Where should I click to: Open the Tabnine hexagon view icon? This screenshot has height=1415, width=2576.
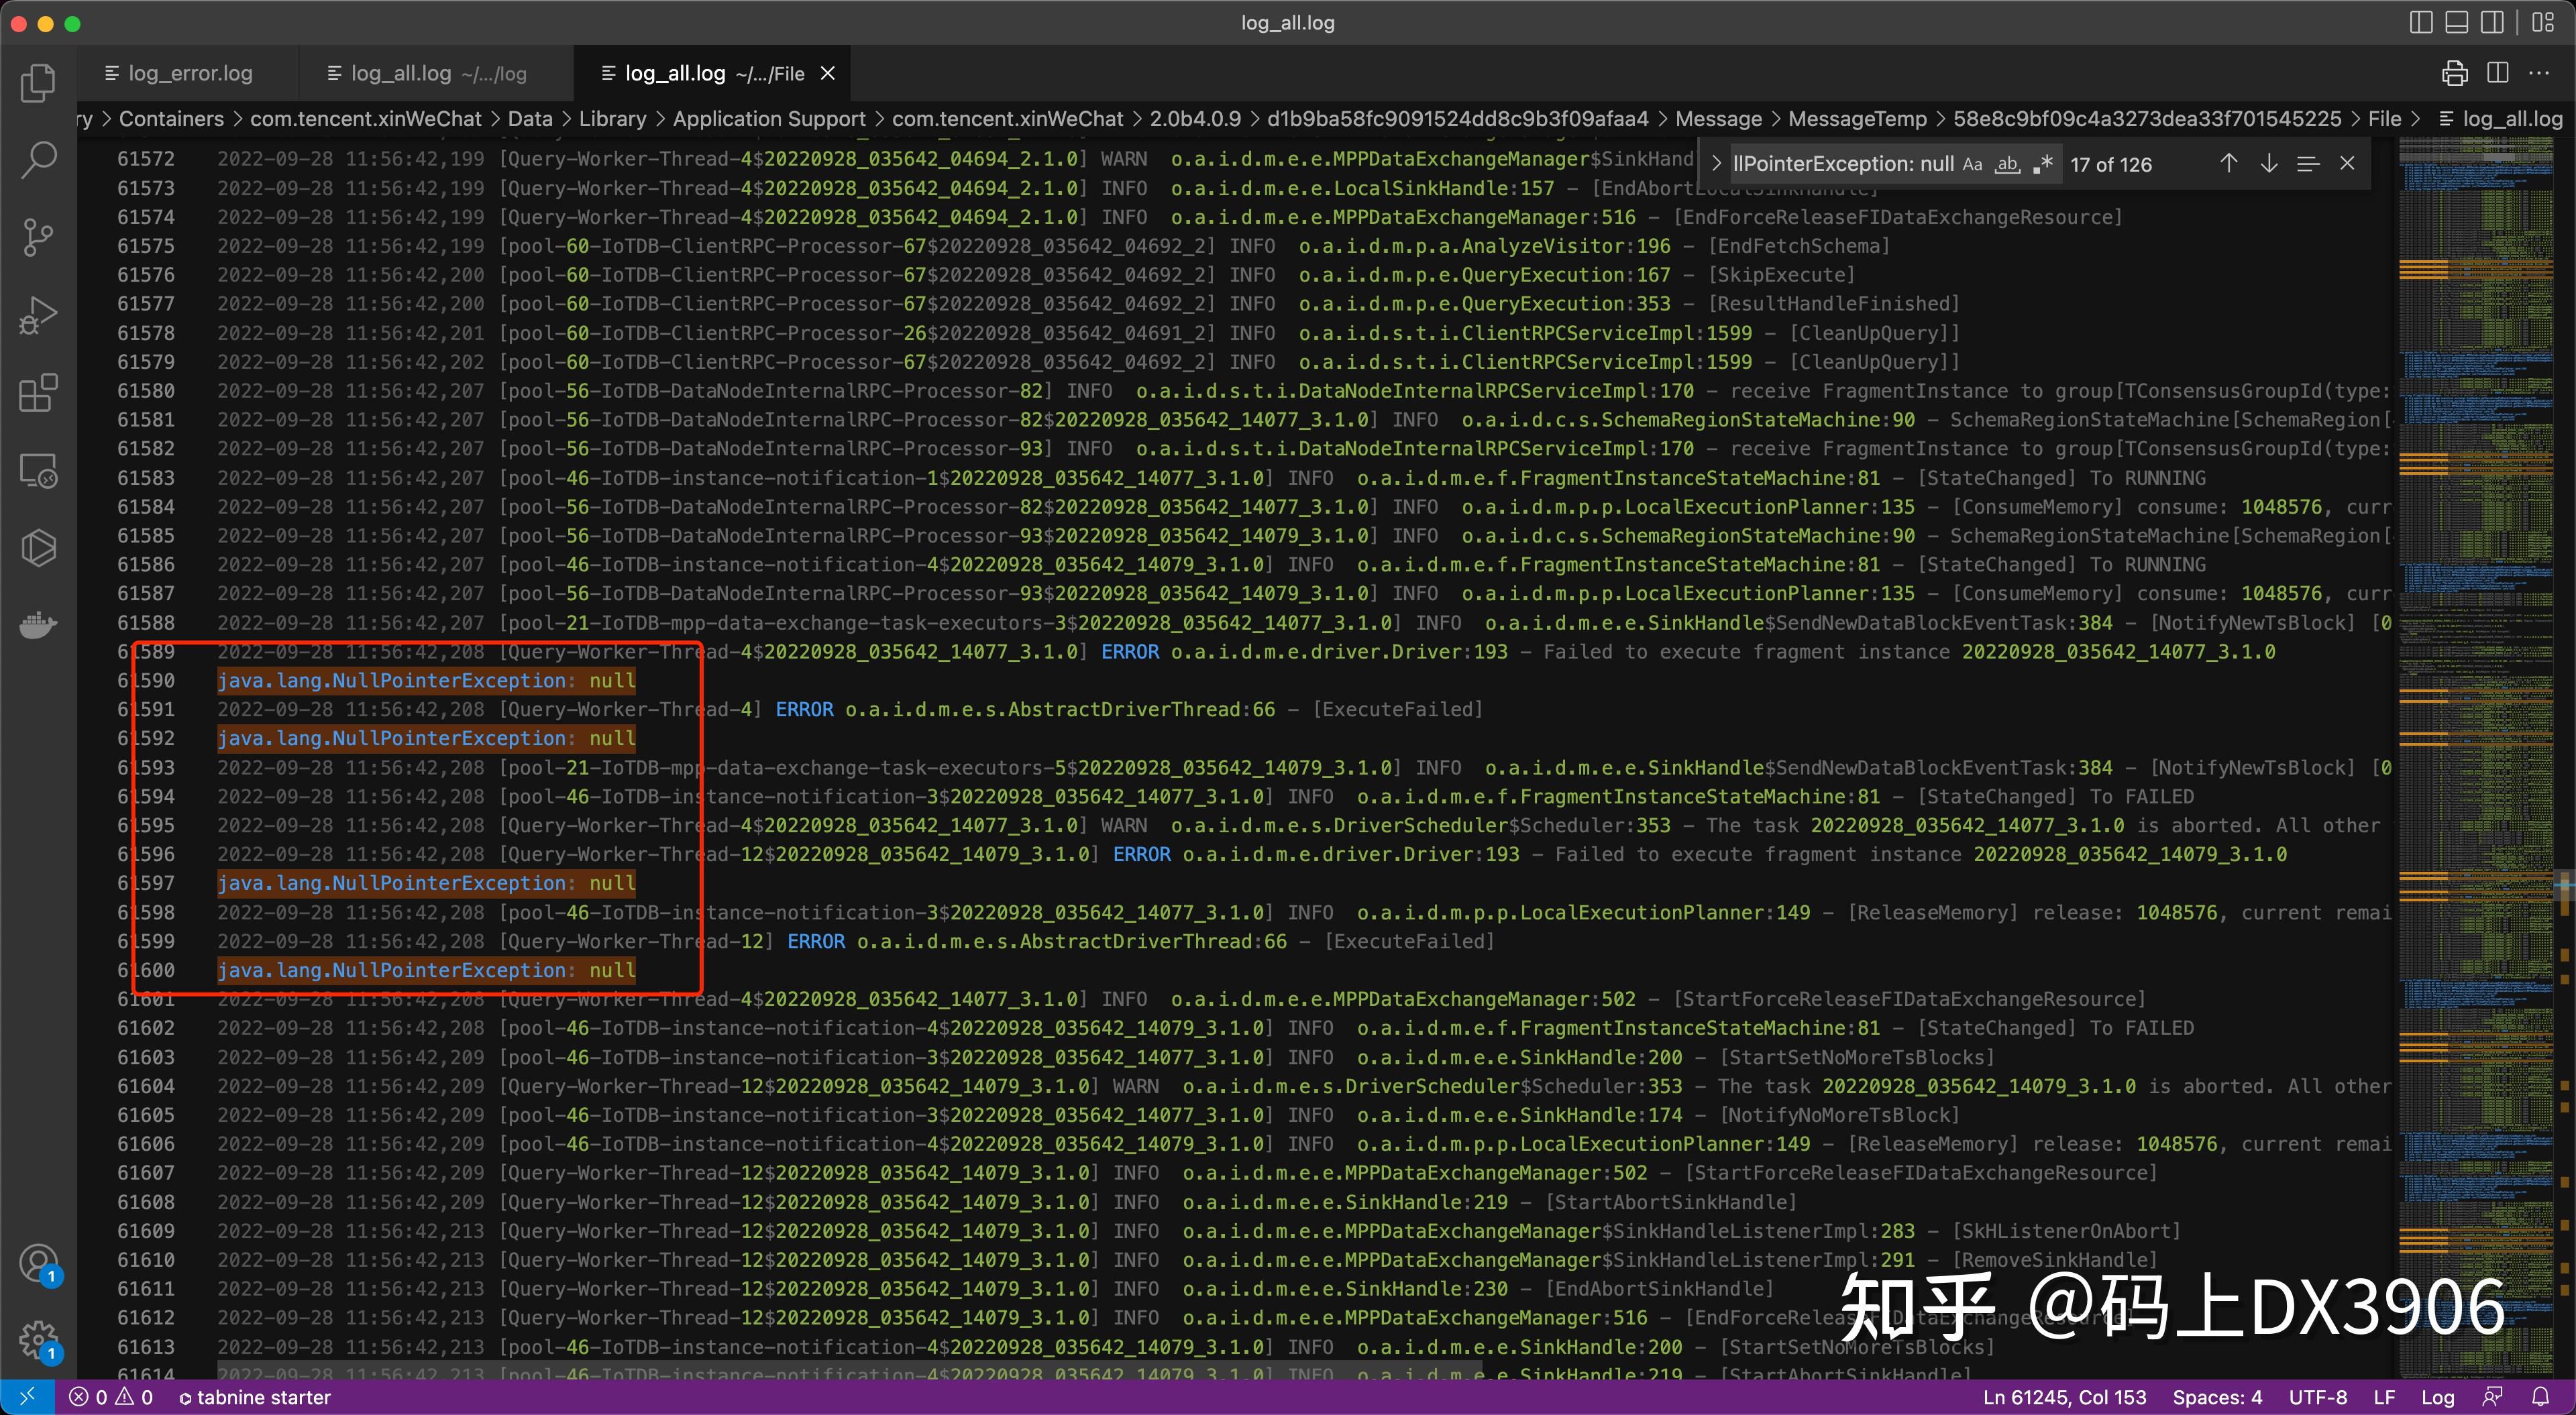point(38,548)
